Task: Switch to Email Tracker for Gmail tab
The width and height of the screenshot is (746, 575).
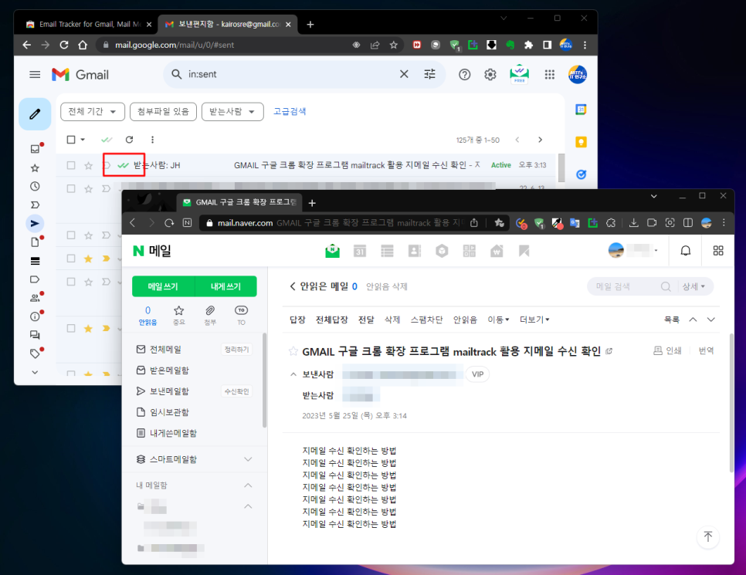Action: [x=89, y=24]
